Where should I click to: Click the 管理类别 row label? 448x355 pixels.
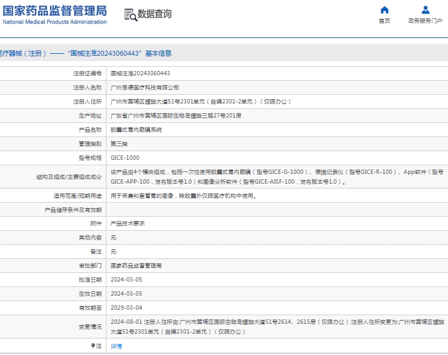pos(90,144)
